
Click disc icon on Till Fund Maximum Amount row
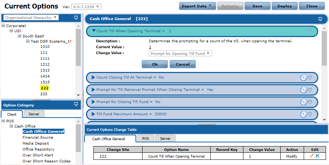point(304,114)
